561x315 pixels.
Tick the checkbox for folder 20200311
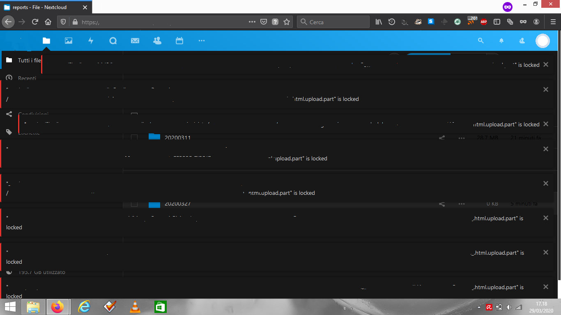[134, 138]
